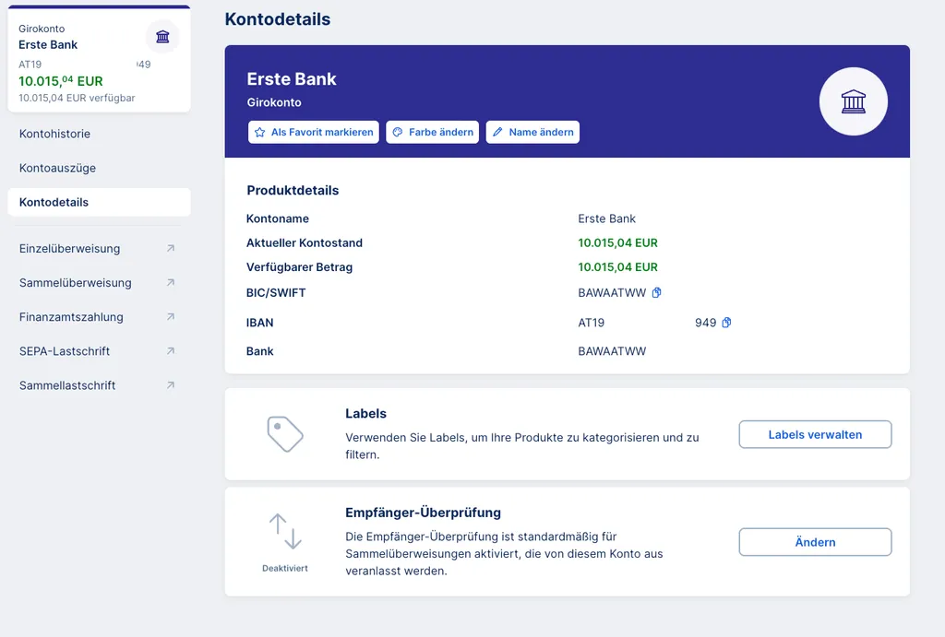Rename account with Name ändern

(532, 132)
